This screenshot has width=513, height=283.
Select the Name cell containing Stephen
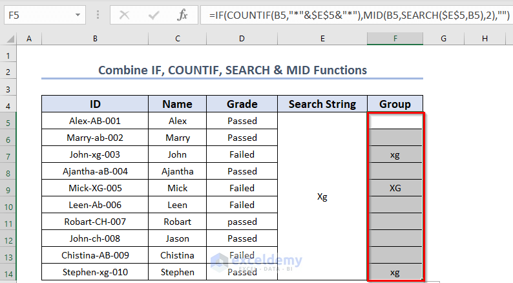pyautogui.click(x=178, y=272)
